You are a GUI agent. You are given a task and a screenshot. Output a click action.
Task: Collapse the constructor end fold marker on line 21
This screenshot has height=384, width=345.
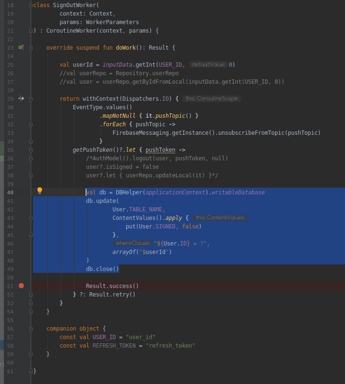tap(31, 31)
